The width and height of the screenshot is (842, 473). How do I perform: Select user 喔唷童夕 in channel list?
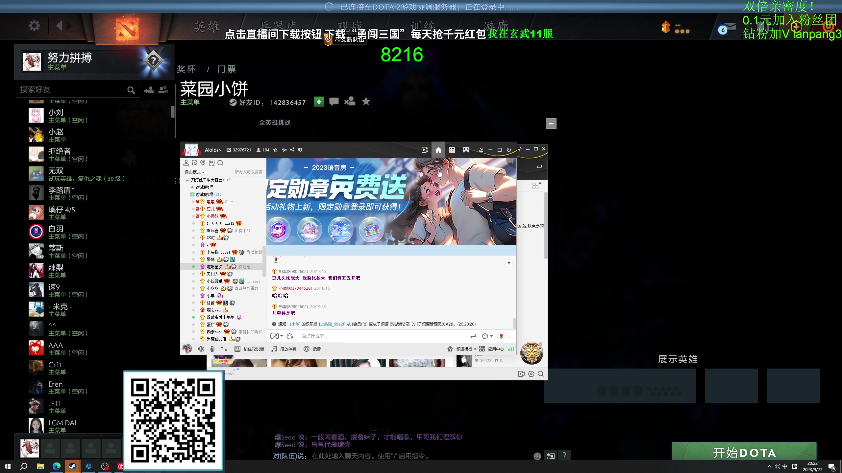pos(221,267)
